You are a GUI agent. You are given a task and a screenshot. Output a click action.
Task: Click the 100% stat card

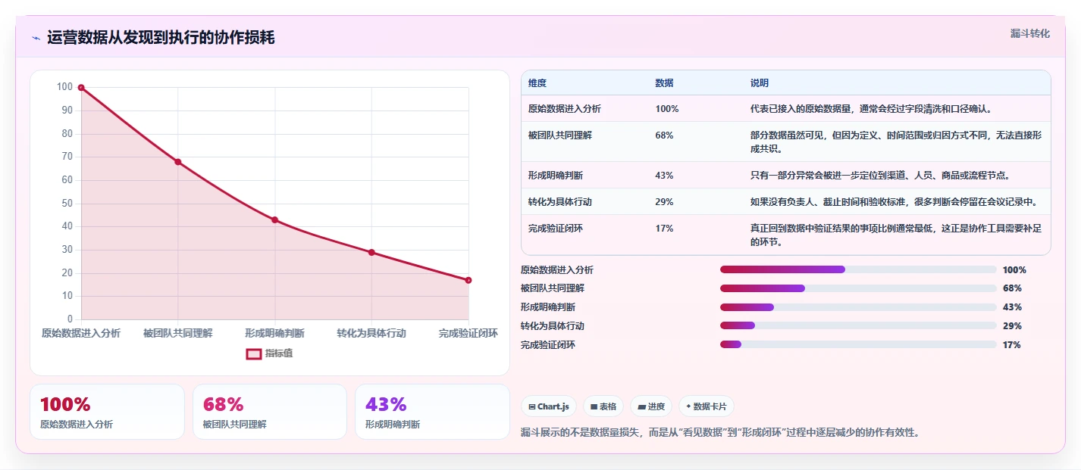[x=107, y=412]
